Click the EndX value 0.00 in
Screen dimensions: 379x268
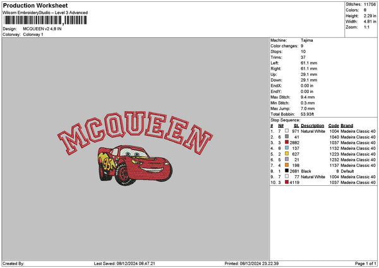(307, 85)
